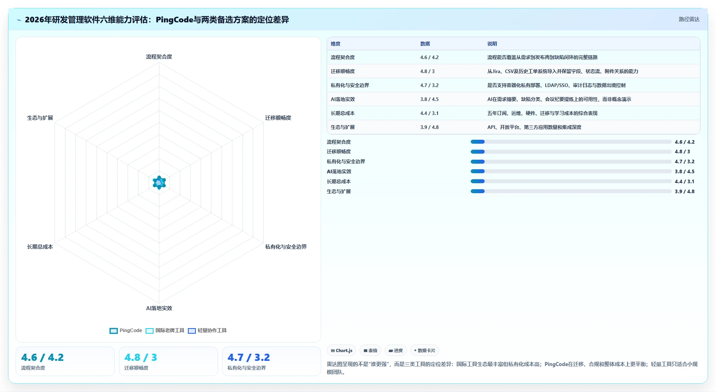Click the 长期总成本 axis label on radar chart
716x392 pixels.
coord(40,247)
